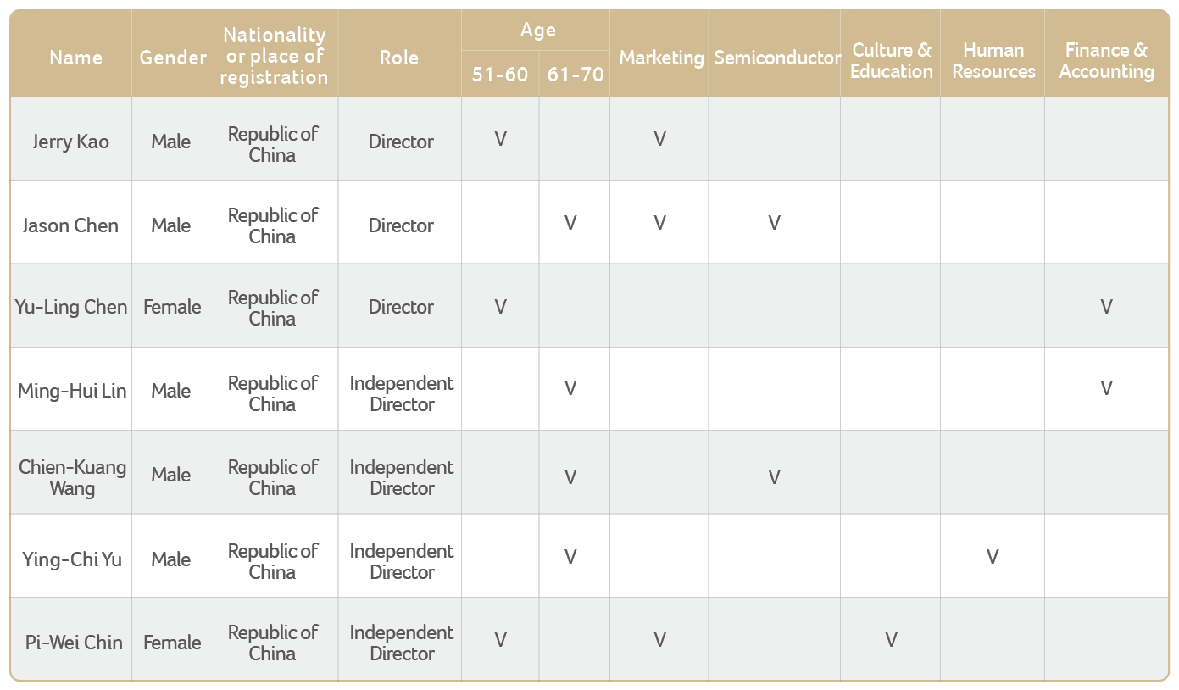Select the "Marketing" column header
This screenshot has height=690, width=1179.
[661, 58]
